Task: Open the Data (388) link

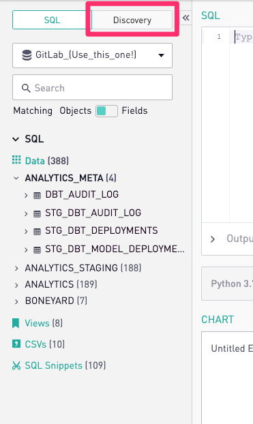Action: pyautogui.click(x=47, y=161)
